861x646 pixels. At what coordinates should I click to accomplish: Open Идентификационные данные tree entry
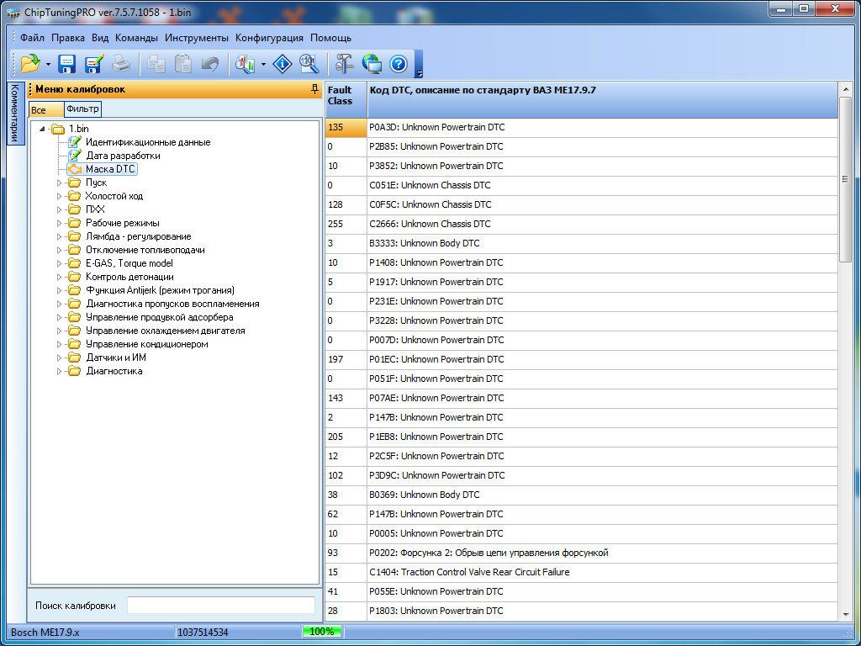pyautogui.click(x=148, y=142)
